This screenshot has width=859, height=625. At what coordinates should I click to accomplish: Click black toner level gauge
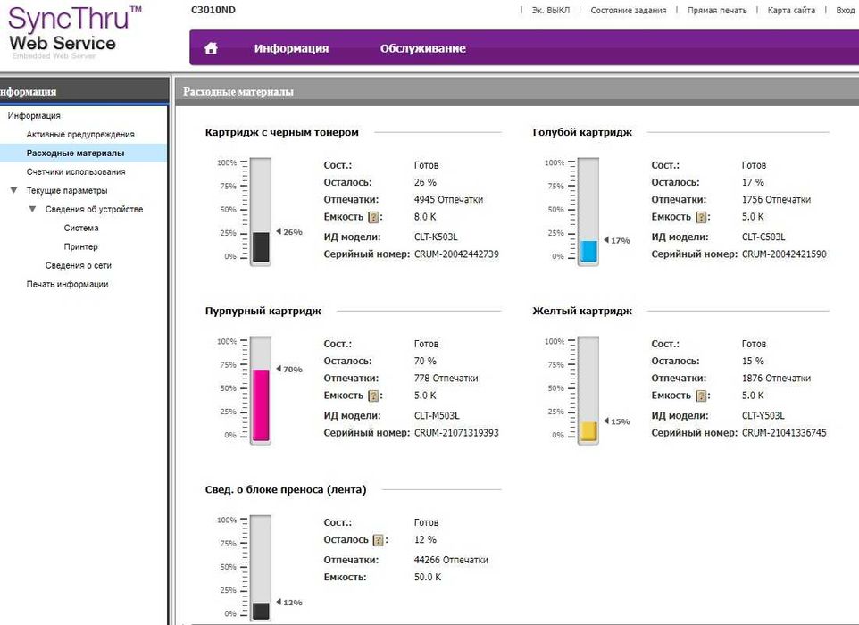coord(261,212)
